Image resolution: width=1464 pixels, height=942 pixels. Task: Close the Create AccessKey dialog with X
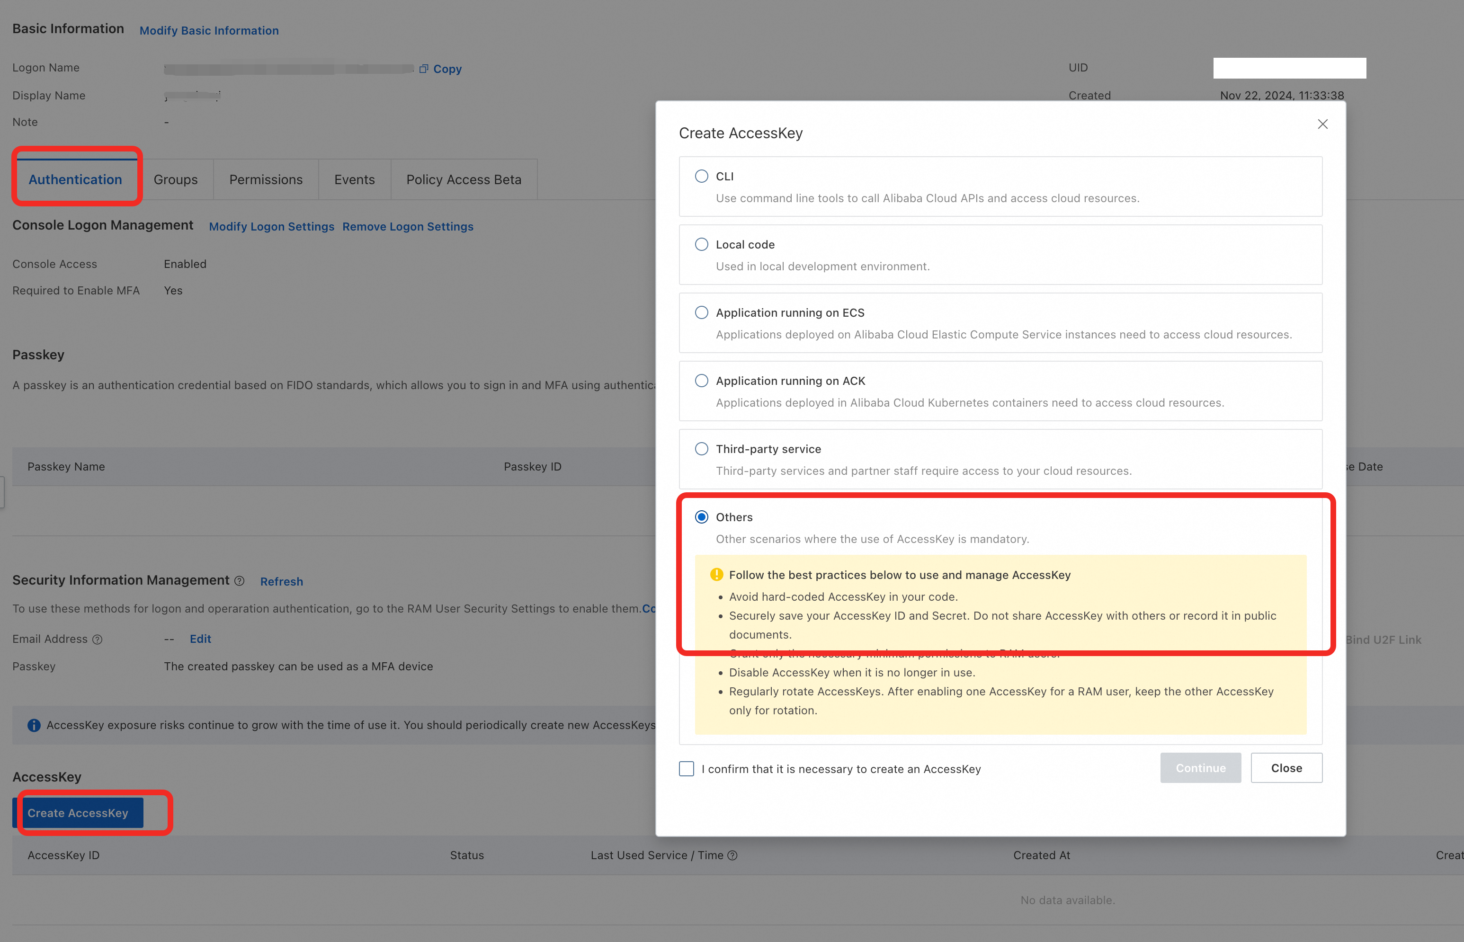click(1322, 124)
